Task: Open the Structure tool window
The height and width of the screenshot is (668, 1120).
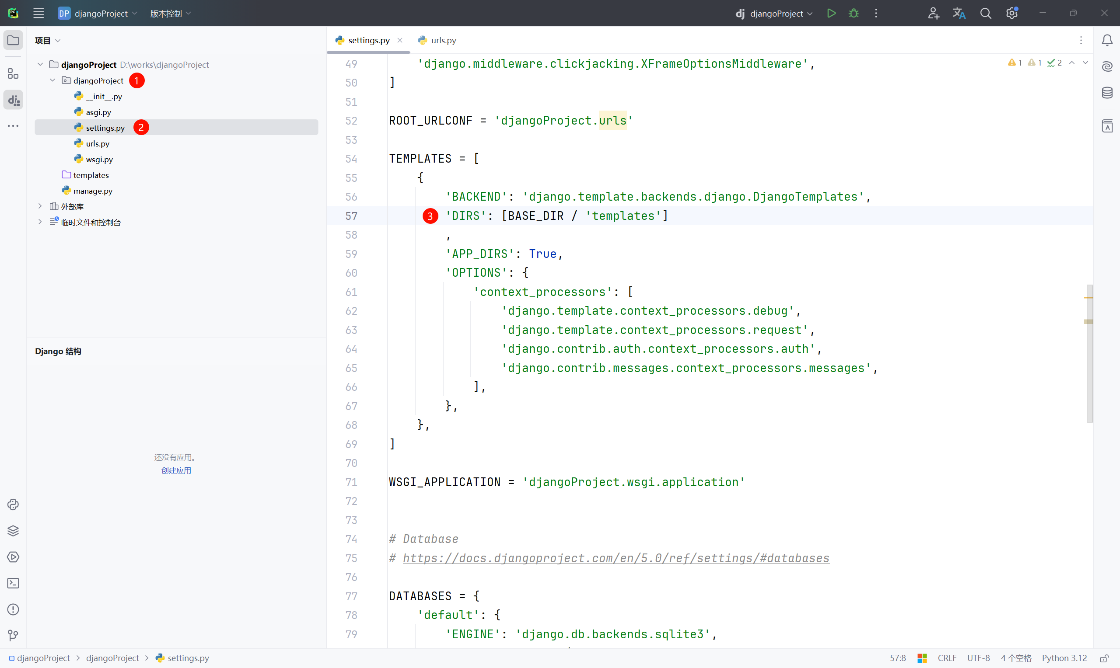Action: click(13, 73)
